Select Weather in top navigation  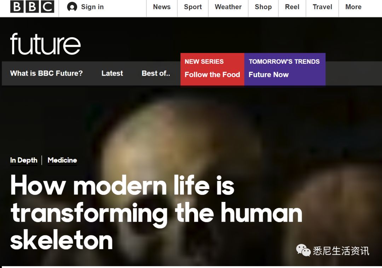(x=228, y=7)
